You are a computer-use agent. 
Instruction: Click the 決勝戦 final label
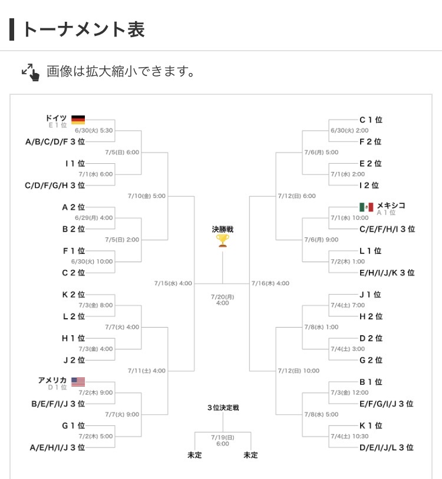223,229
